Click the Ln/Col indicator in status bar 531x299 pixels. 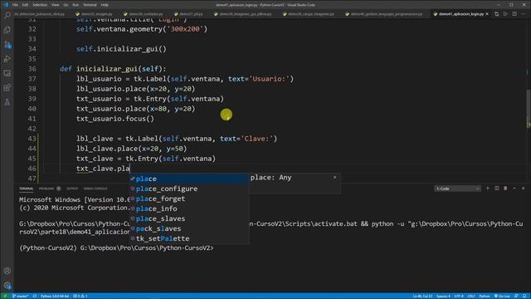tap(422, 297)
